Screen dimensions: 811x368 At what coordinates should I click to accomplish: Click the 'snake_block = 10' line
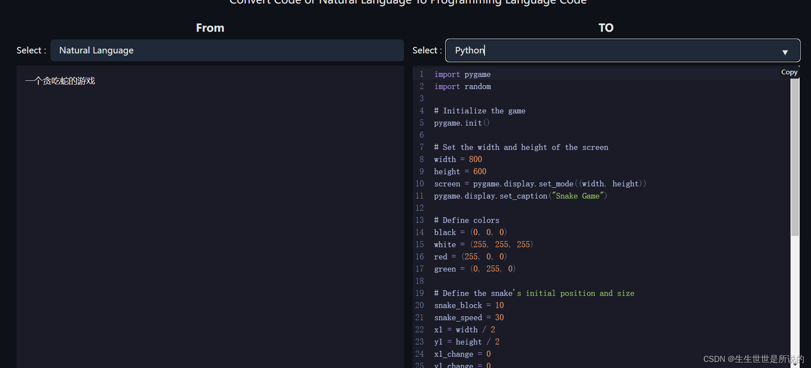coord(469,305)
